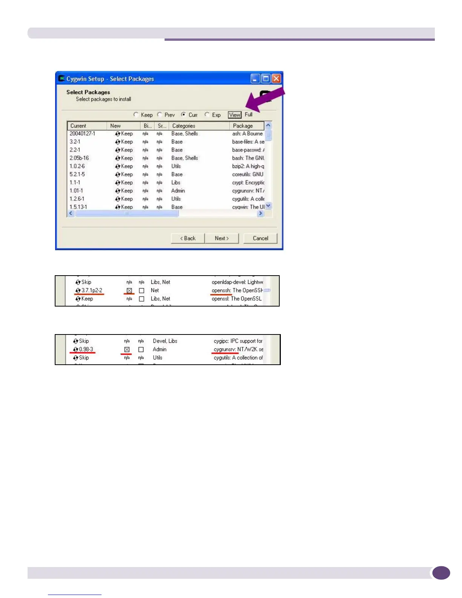Select the Prev radio button
462x598 pixels.
pyautogui.click(x=160, y=114)
